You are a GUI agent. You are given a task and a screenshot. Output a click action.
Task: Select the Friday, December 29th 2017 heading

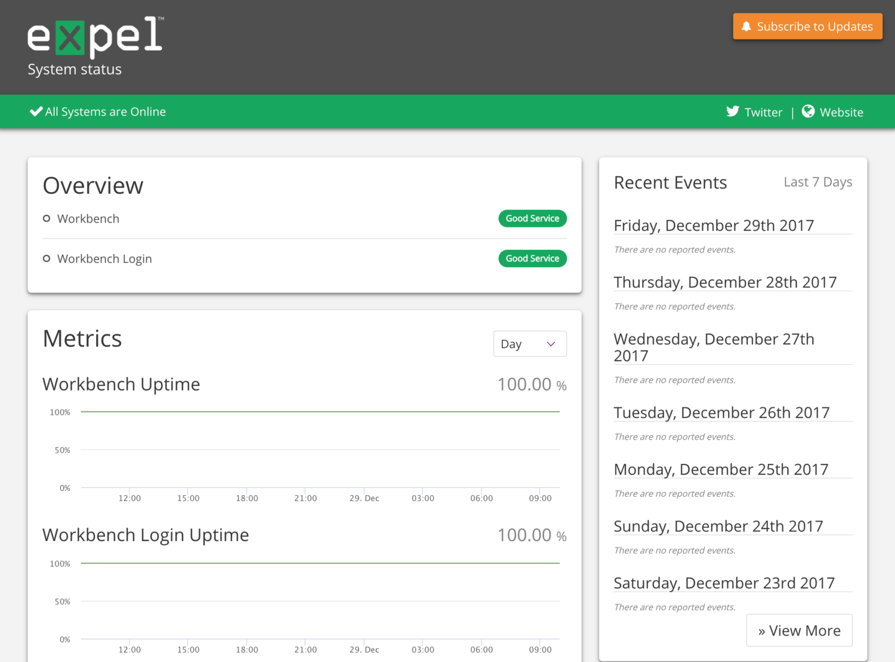(x=714, y=225)
